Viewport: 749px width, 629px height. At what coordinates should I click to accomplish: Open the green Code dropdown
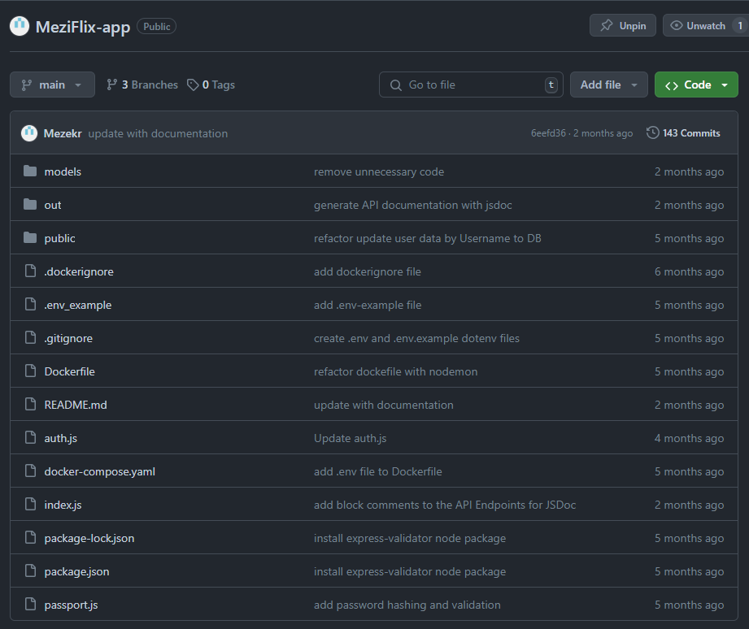coord(696,85)
